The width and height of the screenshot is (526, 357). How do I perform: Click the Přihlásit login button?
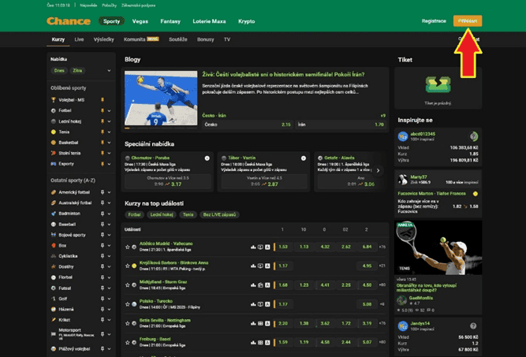click(x=468, y=20)
